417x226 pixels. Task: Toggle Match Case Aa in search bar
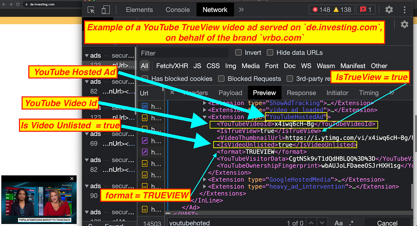click(339, 223)
